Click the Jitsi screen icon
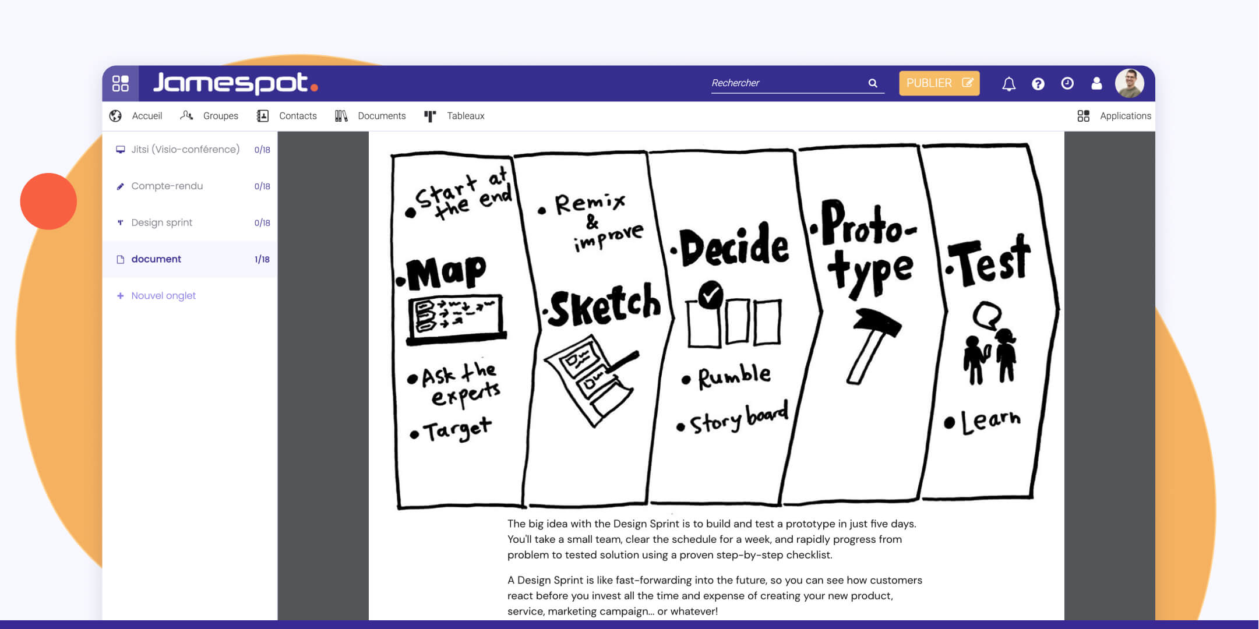The width and height of the screenshot is (1259, 629). (x=120, y=150)
